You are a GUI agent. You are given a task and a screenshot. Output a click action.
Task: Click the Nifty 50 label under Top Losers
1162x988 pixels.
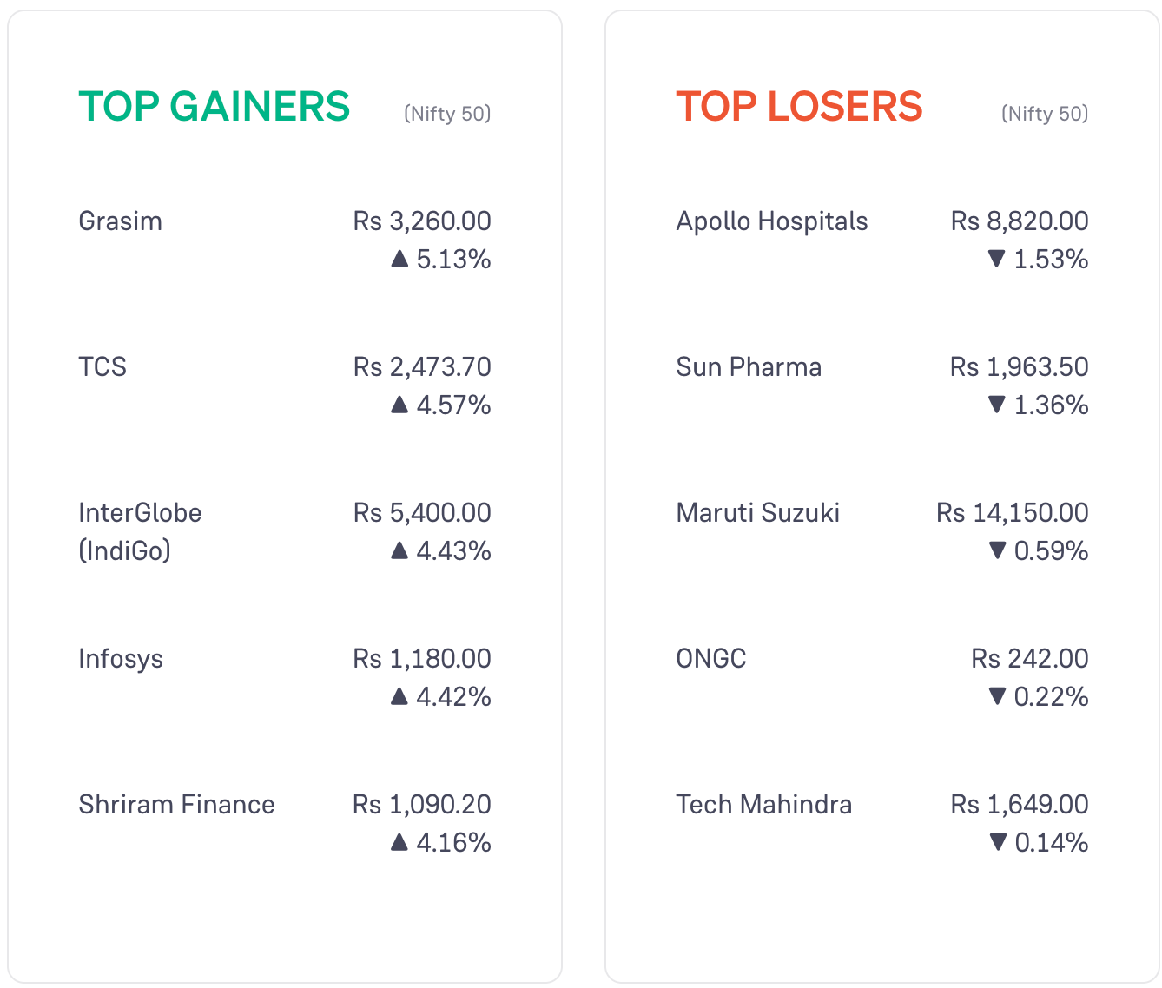(x=1045, y=114)
